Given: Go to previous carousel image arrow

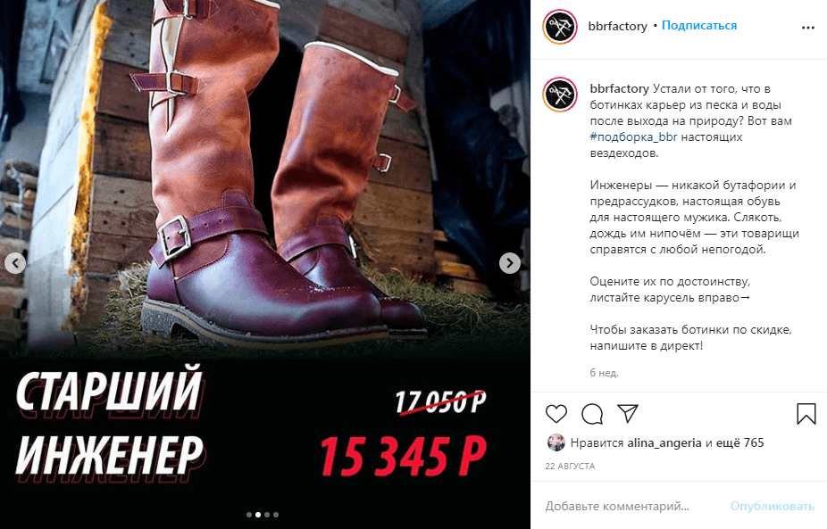Looking at the screenshot, I should coord(15,263).
